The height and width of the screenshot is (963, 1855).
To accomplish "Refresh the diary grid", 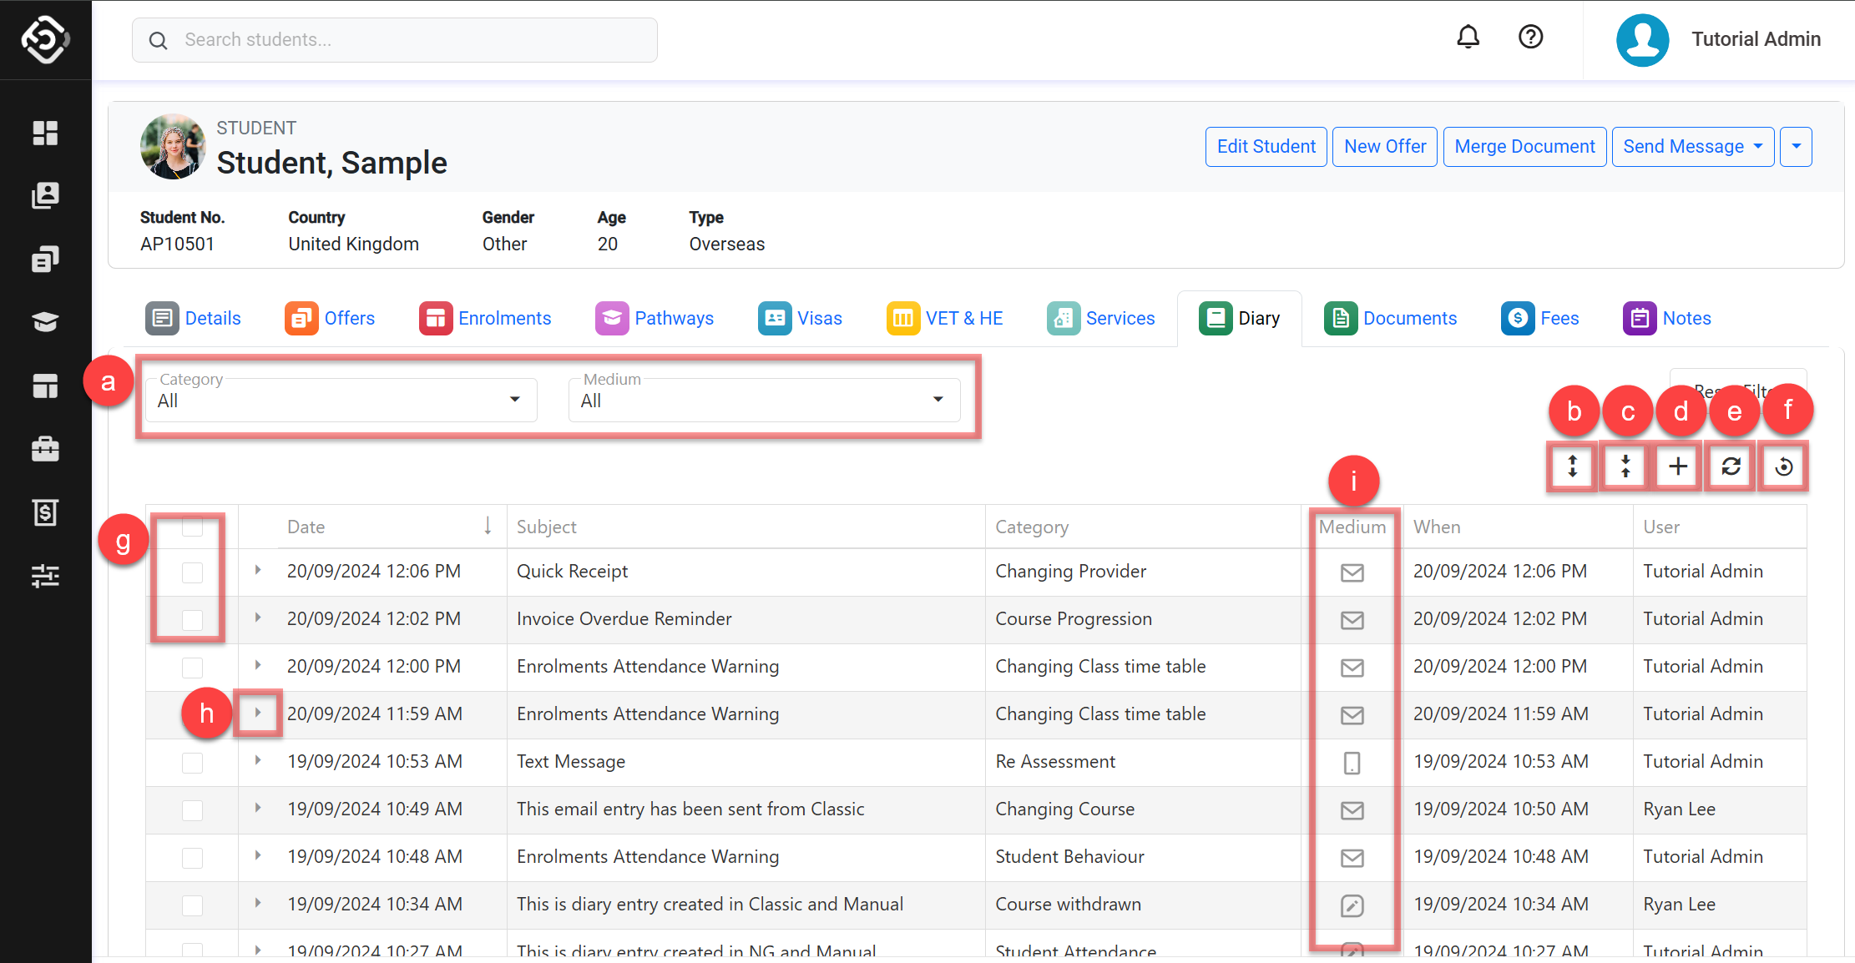I will pyautogui.click(x=1731, y=466).
